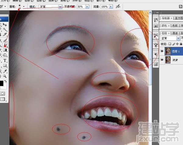Click the background color white swatch
This screenshot has height=145, width=183.
pyautogui.click(x=4, y=87)
